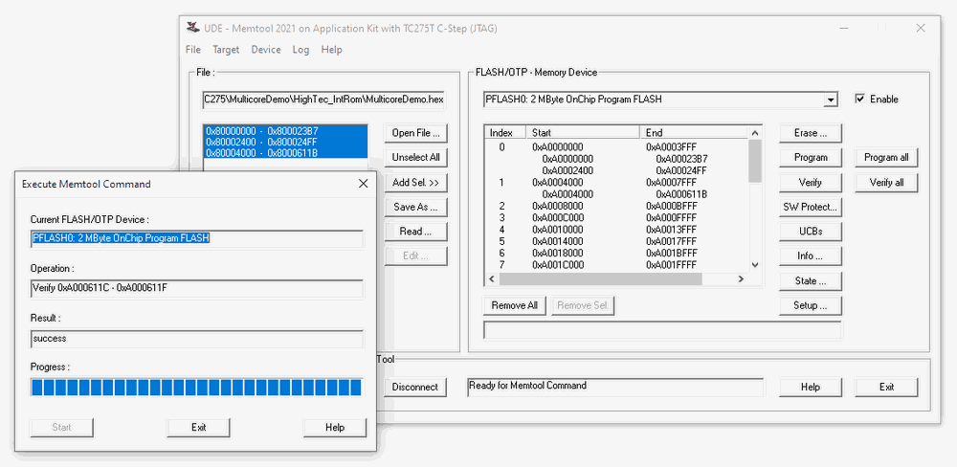The image size is (957, 467).
Task: Open the SW Protect settings
Action: pyautogui.click(x=810, y=207)
